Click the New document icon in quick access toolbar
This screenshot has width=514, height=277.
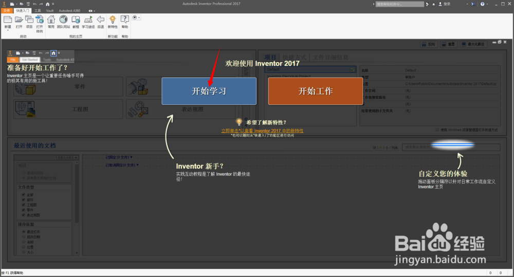click(x=12, y=4)
